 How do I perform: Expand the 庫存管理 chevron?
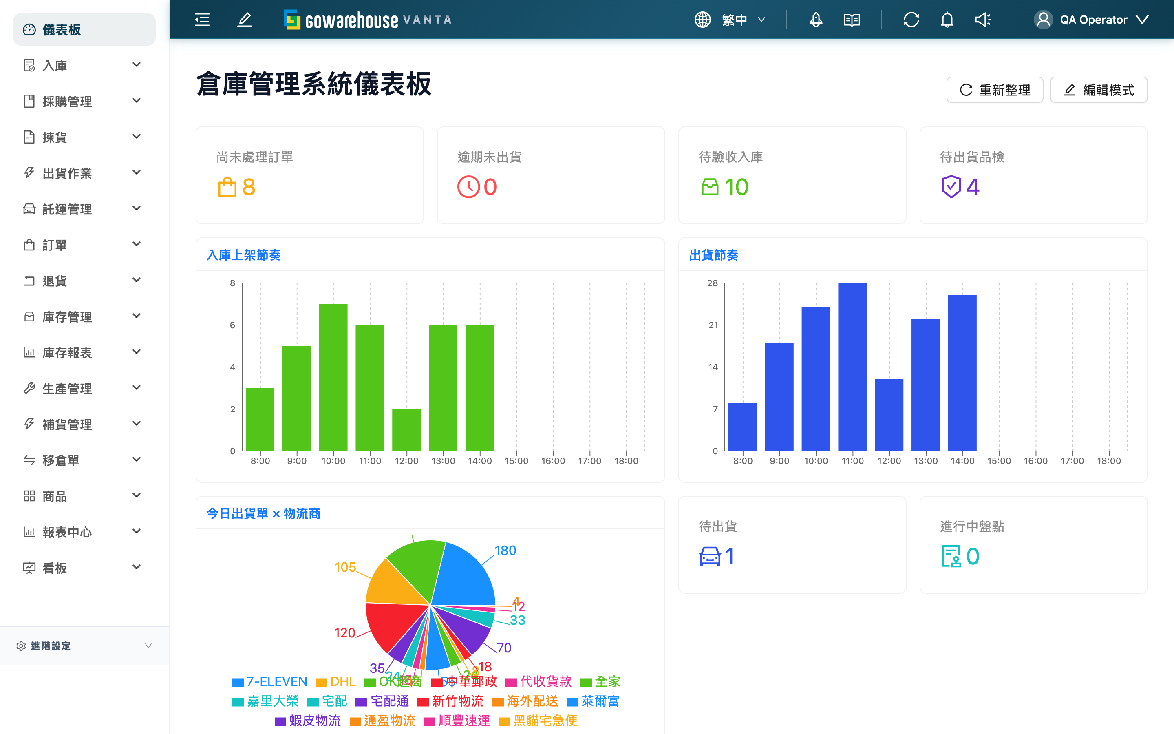(137, 316)
